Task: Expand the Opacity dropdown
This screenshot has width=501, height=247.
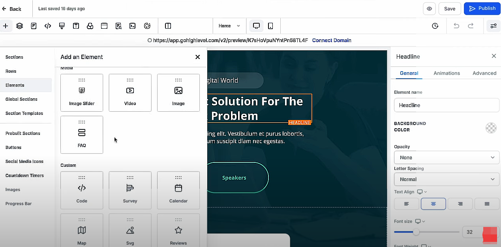Action: [x=446, y=157]
